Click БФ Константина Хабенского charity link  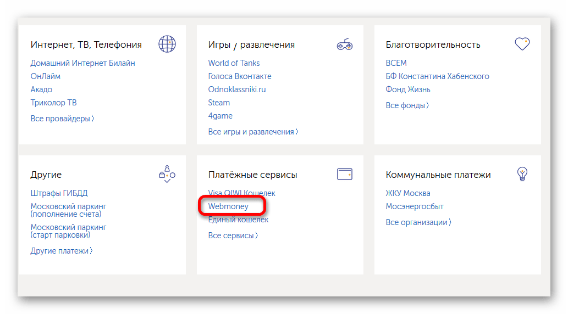pyautogui.click(x=437, y=76)
